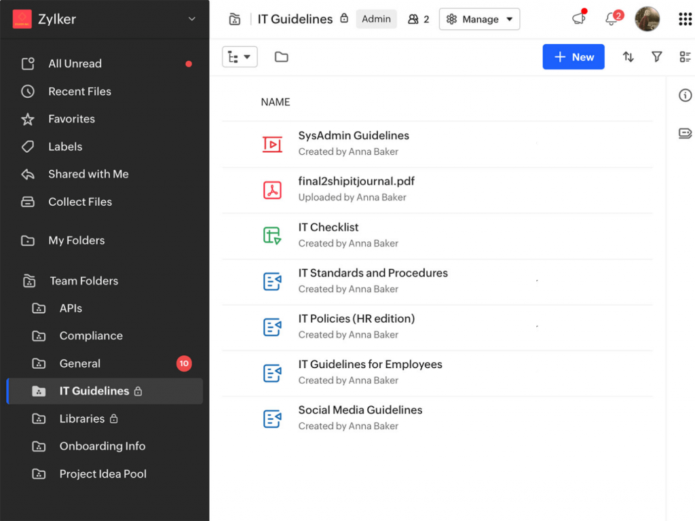This screenshot has height=521, width=695.
Task: Open the General team folder
Action: (79, 363)
